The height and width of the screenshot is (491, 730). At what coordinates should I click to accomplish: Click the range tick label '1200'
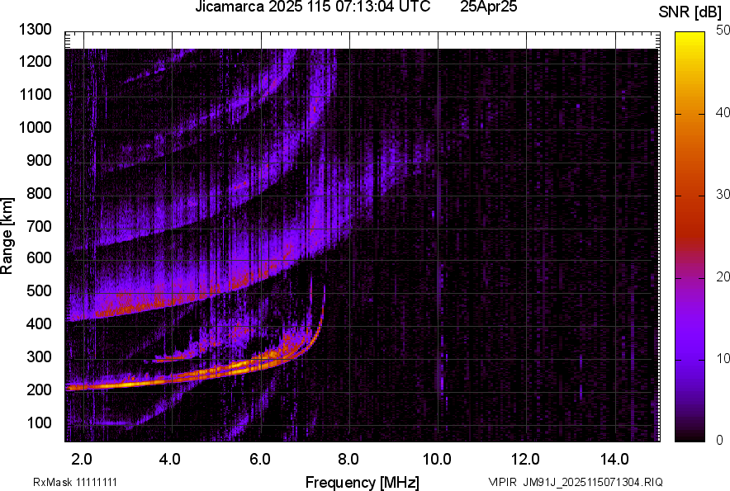coord(35,61)
